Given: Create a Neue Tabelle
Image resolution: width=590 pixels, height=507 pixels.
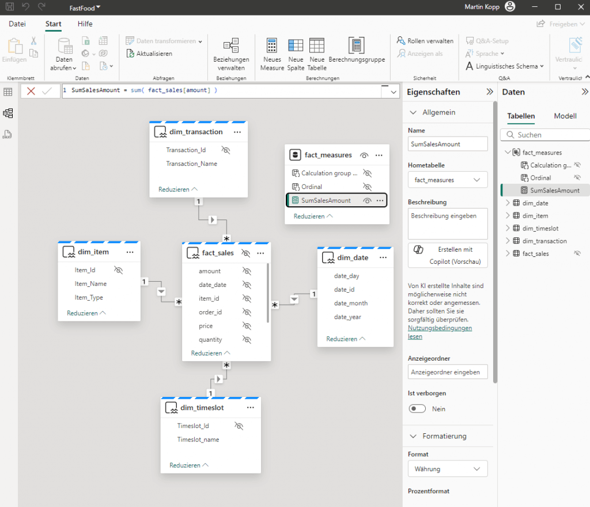Looking at the screenshot, I should coord(317,55).
